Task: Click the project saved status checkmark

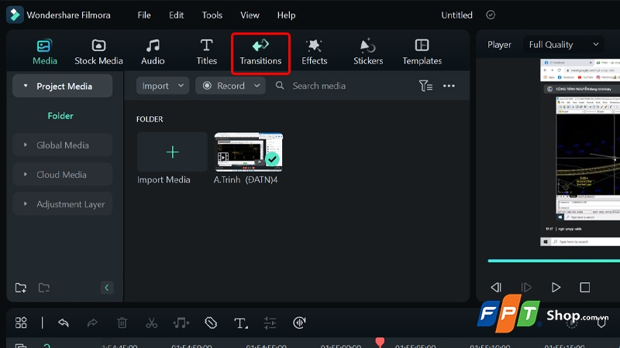Action: (x=491, y=15)
